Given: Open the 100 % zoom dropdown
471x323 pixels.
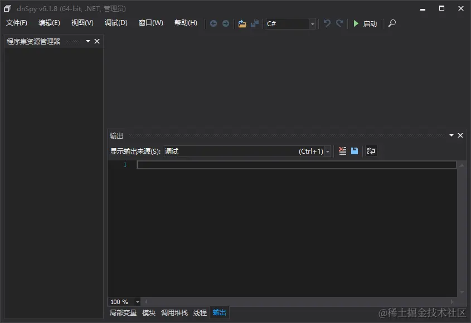Looking at the screenshot, I should pyautogui.click(x=137, y=302).
